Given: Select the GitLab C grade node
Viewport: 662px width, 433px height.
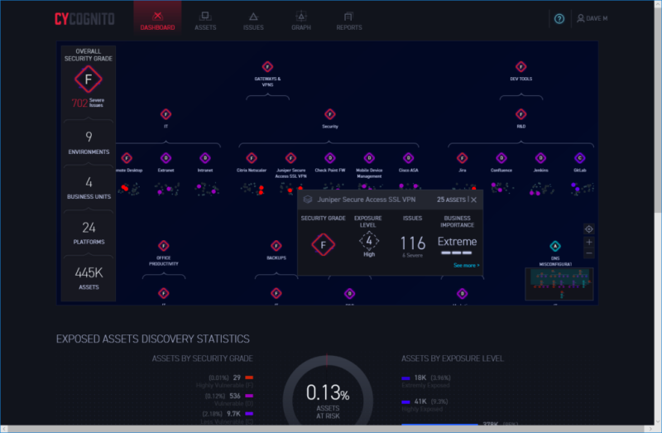Looking at the screenshot, I should (580, 158).
